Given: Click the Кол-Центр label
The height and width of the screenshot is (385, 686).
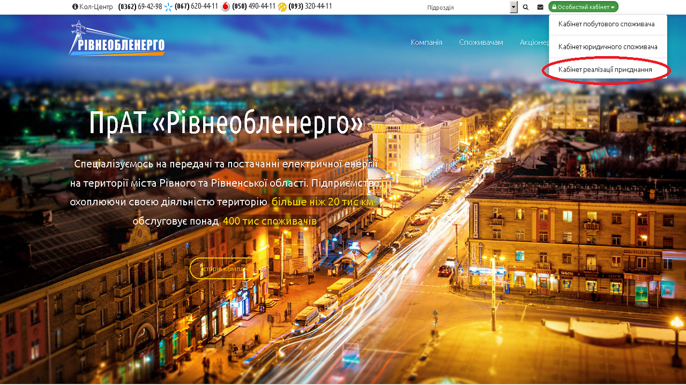Looking at the screenshot, I should coord(96,7).
